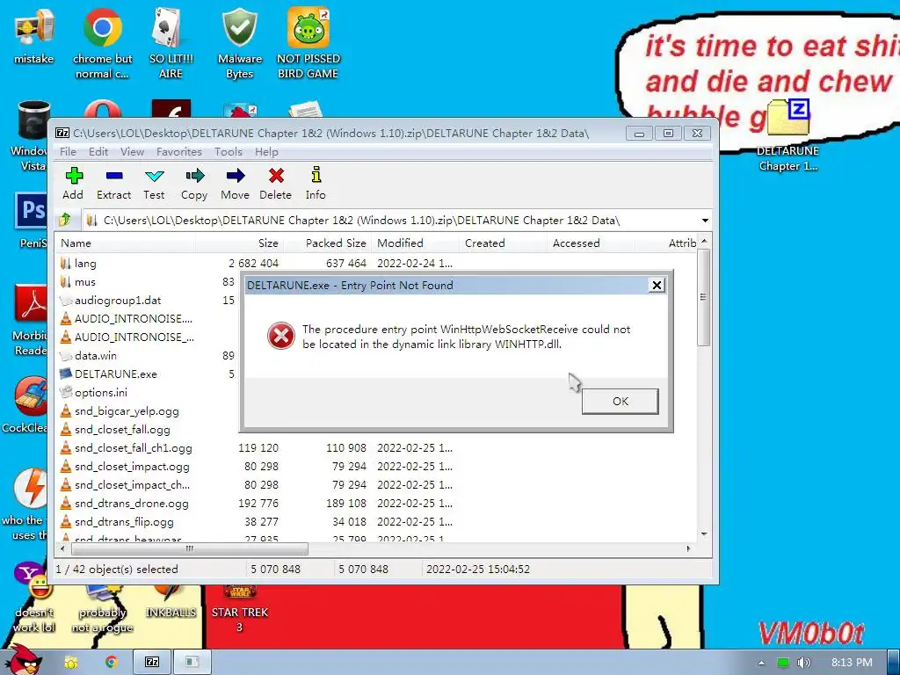The image size is (900, 675).
Task: Open the Help menu
Action: pyautogui.click(x=266, y=151)
